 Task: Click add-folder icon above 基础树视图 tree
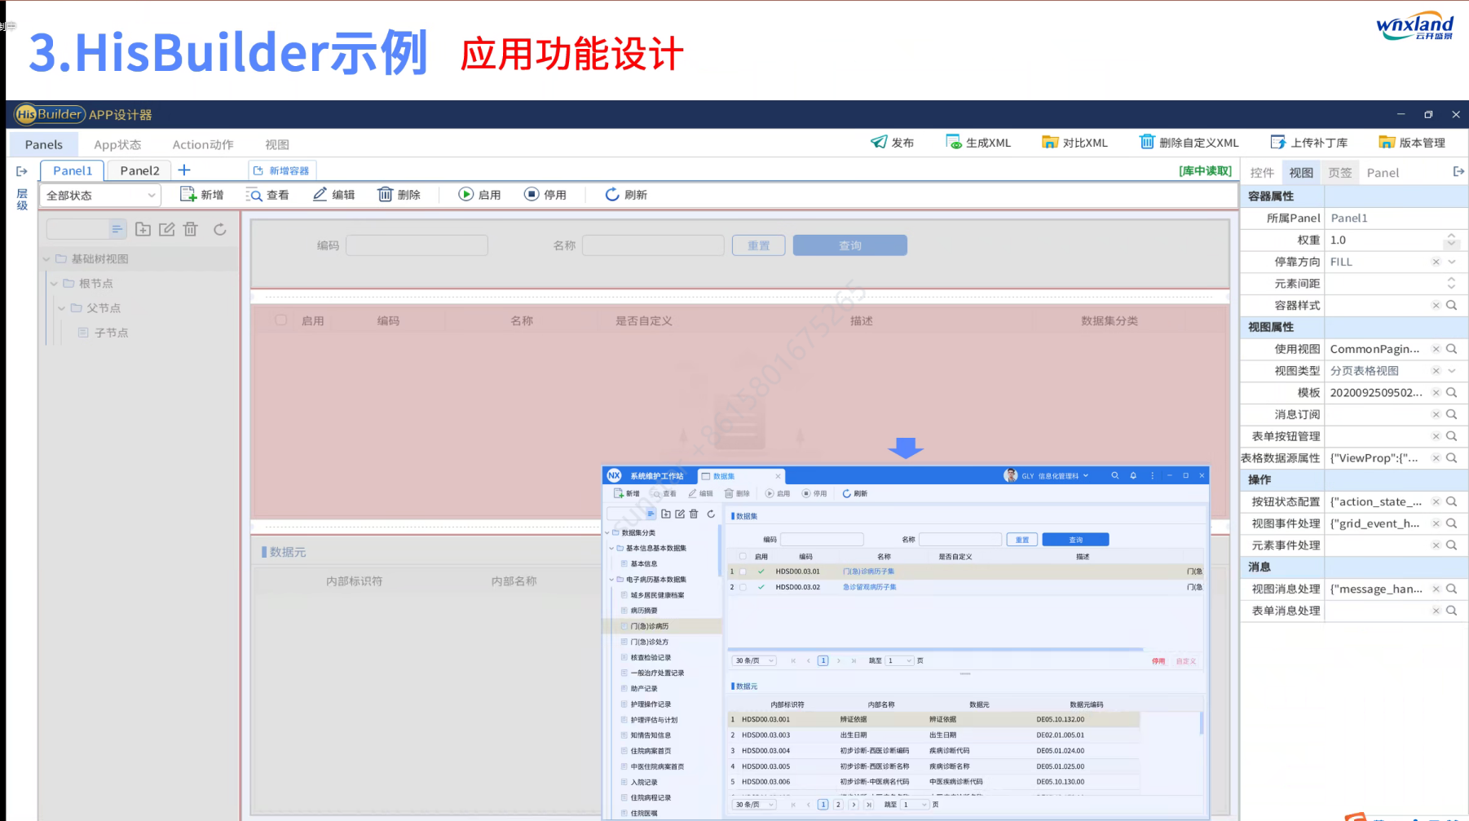coord(143,229)
